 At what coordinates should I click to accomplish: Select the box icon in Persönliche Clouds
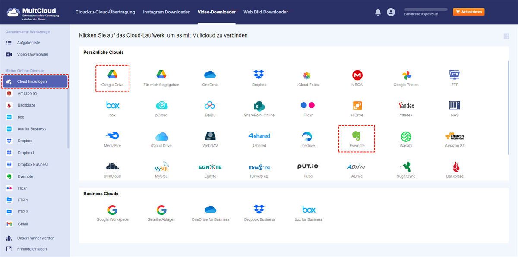tap(113, 105)
